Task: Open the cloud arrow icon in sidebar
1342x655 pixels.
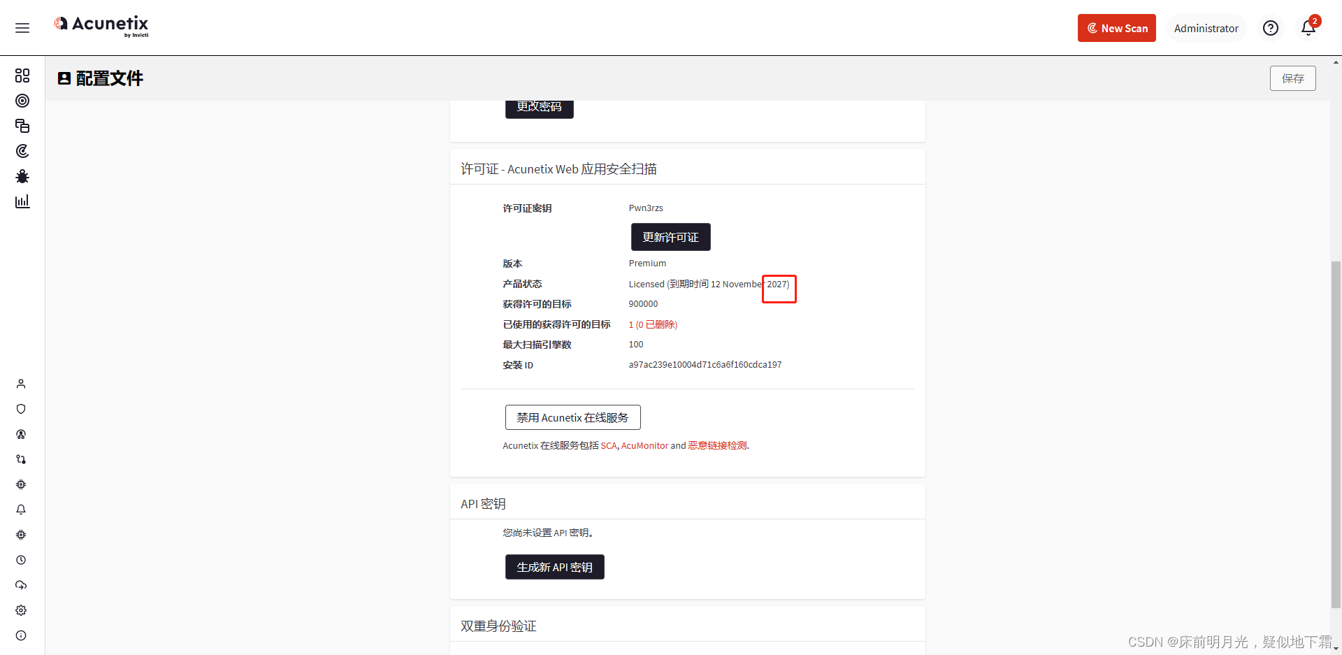Action: [x=21, y=585]
